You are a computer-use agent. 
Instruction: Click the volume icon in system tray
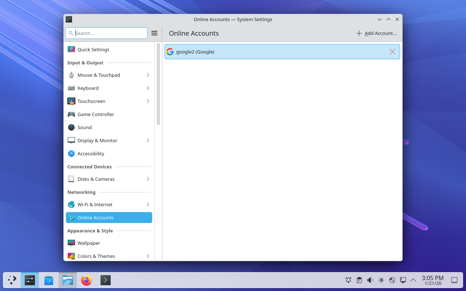[x=370, y=280]
